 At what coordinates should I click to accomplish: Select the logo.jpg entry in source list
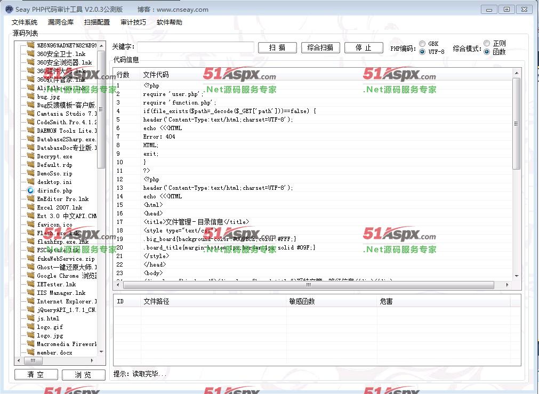click(x=50, y=335)
